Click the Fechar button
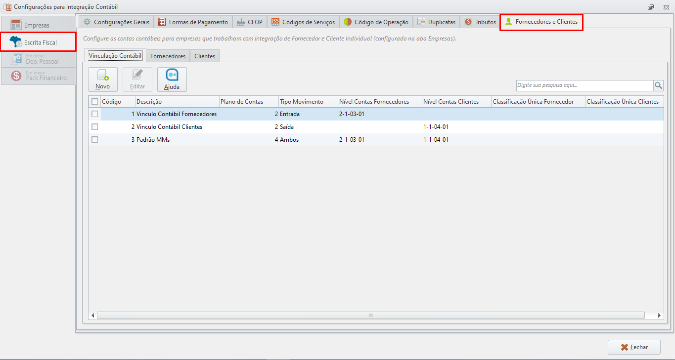675x360 pixels. [634, 347]
